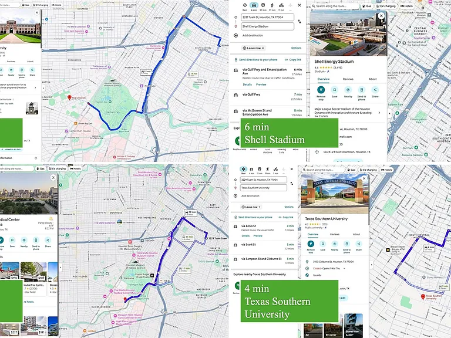Viewport: 451px width, 338px height.
Task: Select Cycling mode in Shell Stadium directions
Action: point(281,5)
